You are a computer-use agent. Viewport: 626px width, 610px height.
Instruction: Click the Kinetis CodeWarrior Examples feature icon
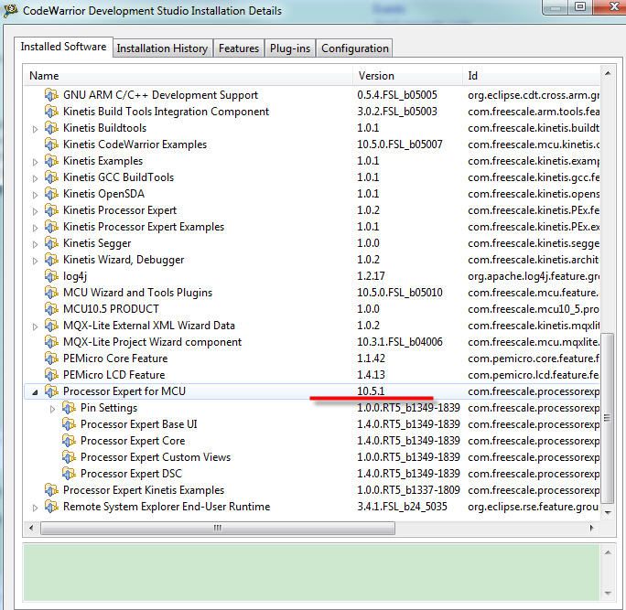coord(51,144)
